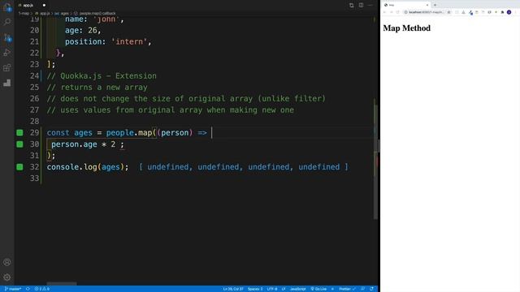Click the sync changes icon in status bar
520x292 pixels.
coord(28,289)
